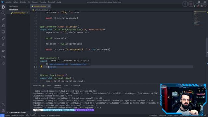Click the Correção Rápida link in hover popup
This screenshot has height=117, width=208.
click(78, 64)
